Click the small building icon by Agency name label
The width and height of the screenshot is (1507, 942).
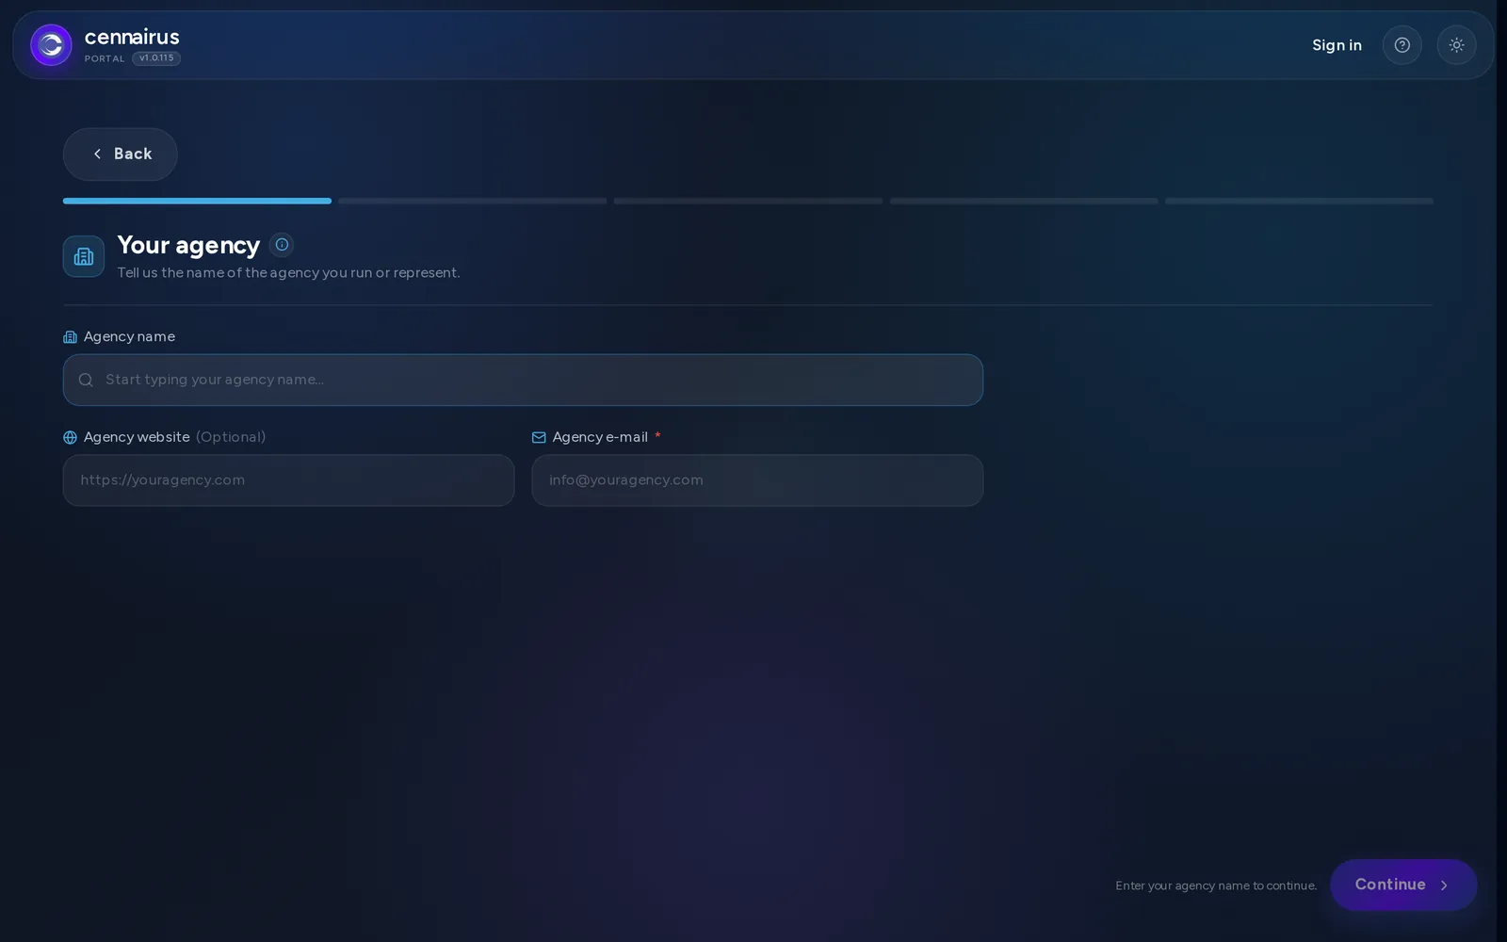70,337
